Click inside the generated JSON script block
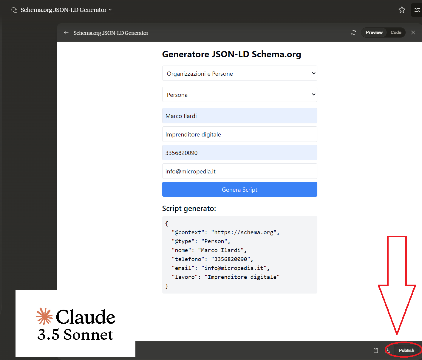The height and width of the screenshot is (360, 422). tap(239, 255)
